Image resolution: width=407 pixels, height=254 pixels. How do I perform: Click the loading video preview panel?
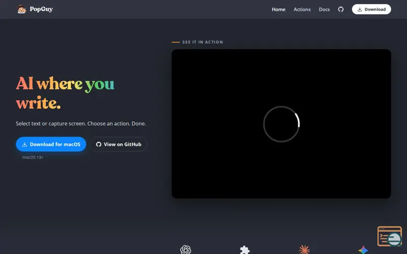pos(281,124)
